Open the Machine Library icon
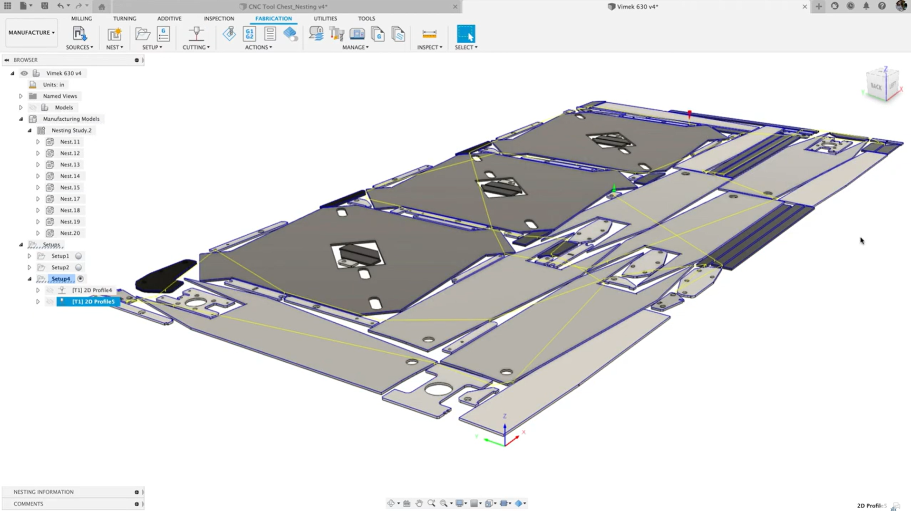 point(357,34)
